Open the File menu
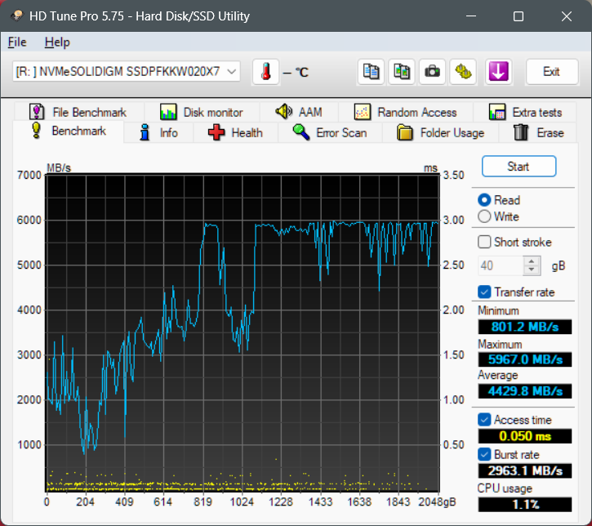This screenshot has width=592, height=526. pos(17,42)
